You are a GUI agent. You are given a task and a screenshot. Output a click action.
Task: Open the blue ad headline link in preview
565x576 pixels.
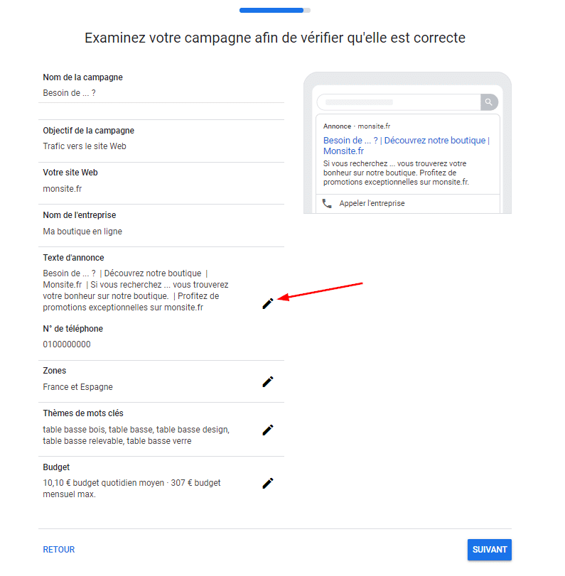406,146
